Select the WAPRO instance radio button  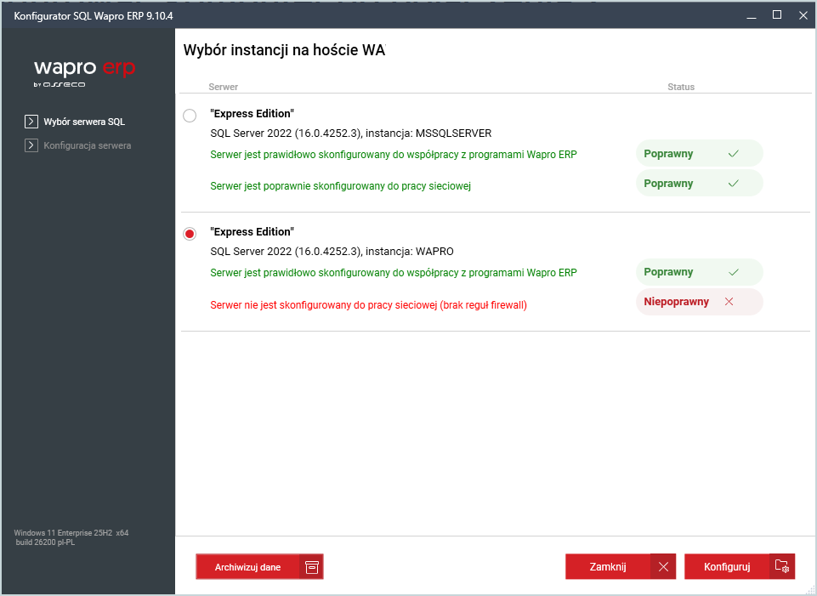pos(190,234)
